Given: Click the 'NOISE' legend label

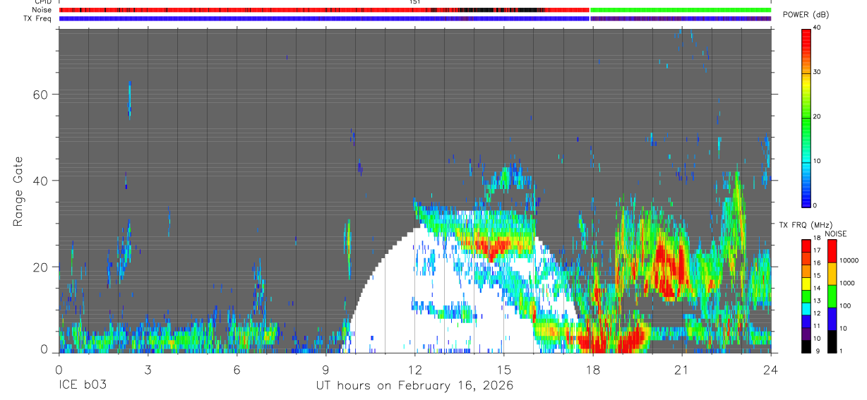Looking at the screenshot, I should coord(836,234).
